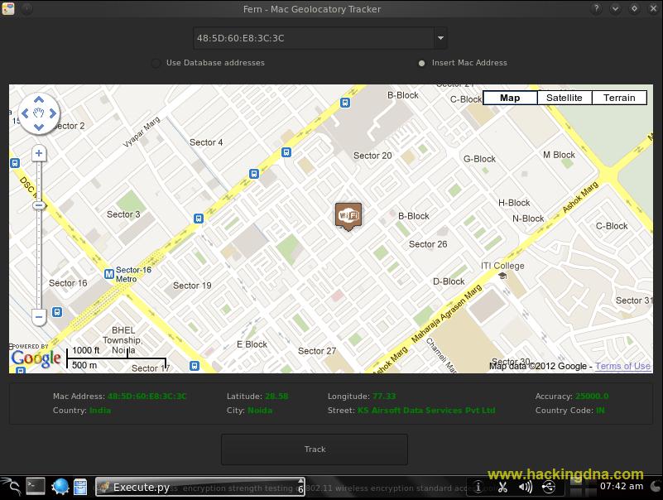The image size is (663, 500).
Task: Switch to the Execute.py taskbar window
Action: pyautogui.click(x=199, y=487)
